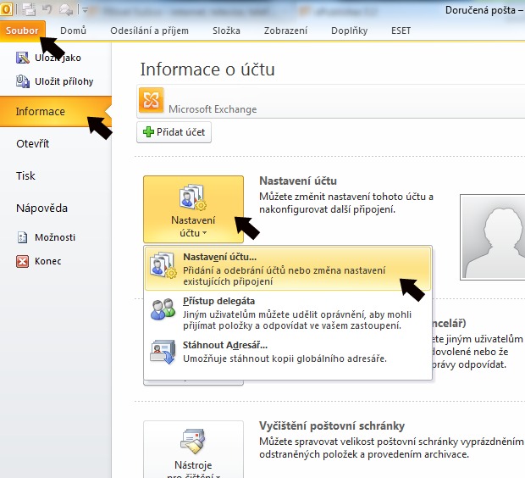The width and height of the screenshot is (525, 478).
Task: Click the Outlook application icon in title bar
Action: point(7,9)
